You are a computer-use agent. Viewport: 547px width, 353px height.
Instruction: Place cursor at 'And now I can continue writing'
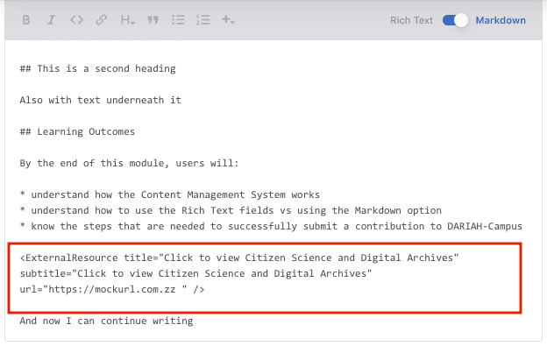click(106, 321)
